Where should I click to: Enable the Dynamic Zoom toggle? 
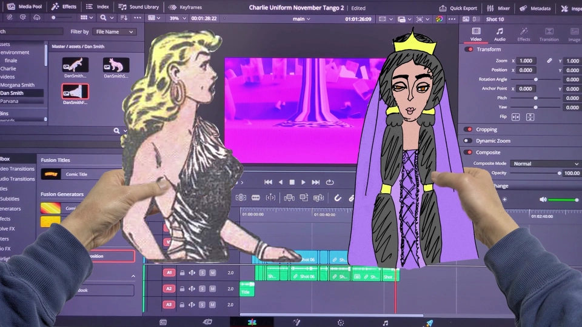pos(468,141)
